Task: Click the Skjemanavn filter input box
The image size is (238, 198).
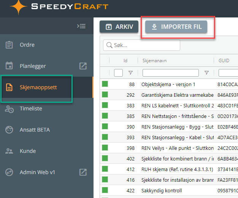Action: click(171, 73)
